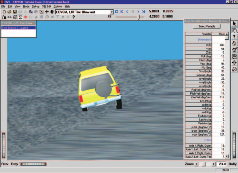Step forward one frame
Viewport: 238px width, 173px height.
tap(138, 12)
